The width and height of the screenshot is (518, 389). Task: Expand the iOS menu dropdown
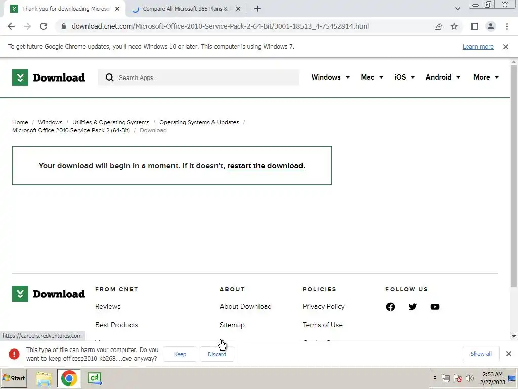tap(404, 77)
